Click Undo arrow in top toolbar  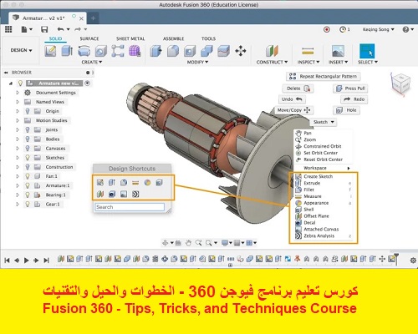[x=60, y=29]
